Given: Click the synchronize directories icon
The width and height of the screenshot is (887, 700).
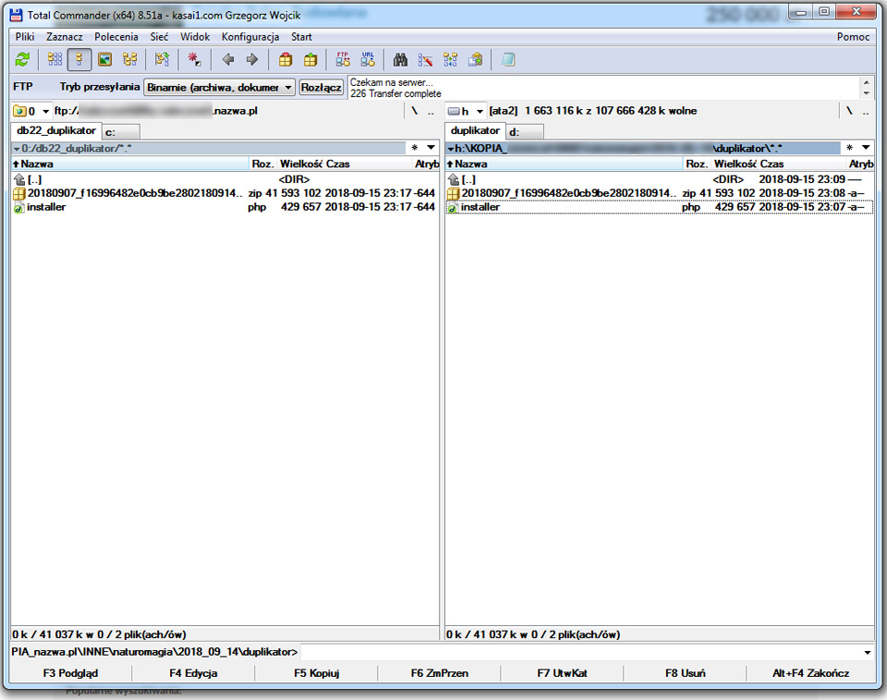Looking at the screenshot, I should tap(450, 59).
